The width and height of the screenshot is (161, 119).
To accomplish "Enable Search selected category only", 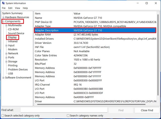I will click(x=3, y=116).
